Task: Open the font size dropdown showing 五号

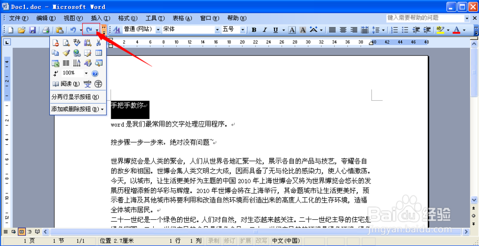Action: coord(242,30)
